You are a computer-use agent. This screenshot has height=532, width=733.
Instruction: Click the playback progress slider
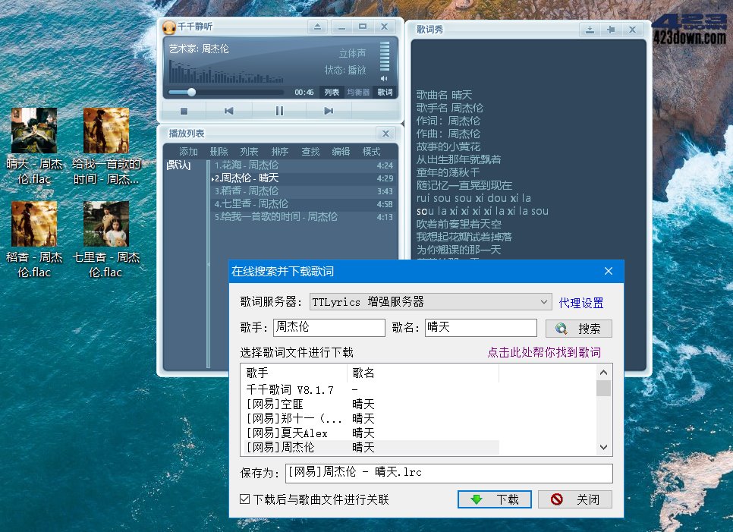click(193, 92)
